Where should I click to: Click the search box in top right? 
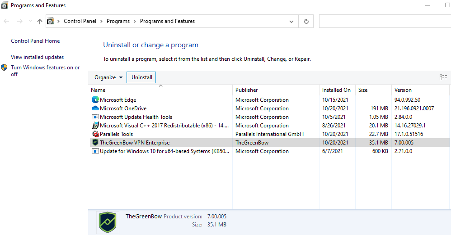[384, 21]
